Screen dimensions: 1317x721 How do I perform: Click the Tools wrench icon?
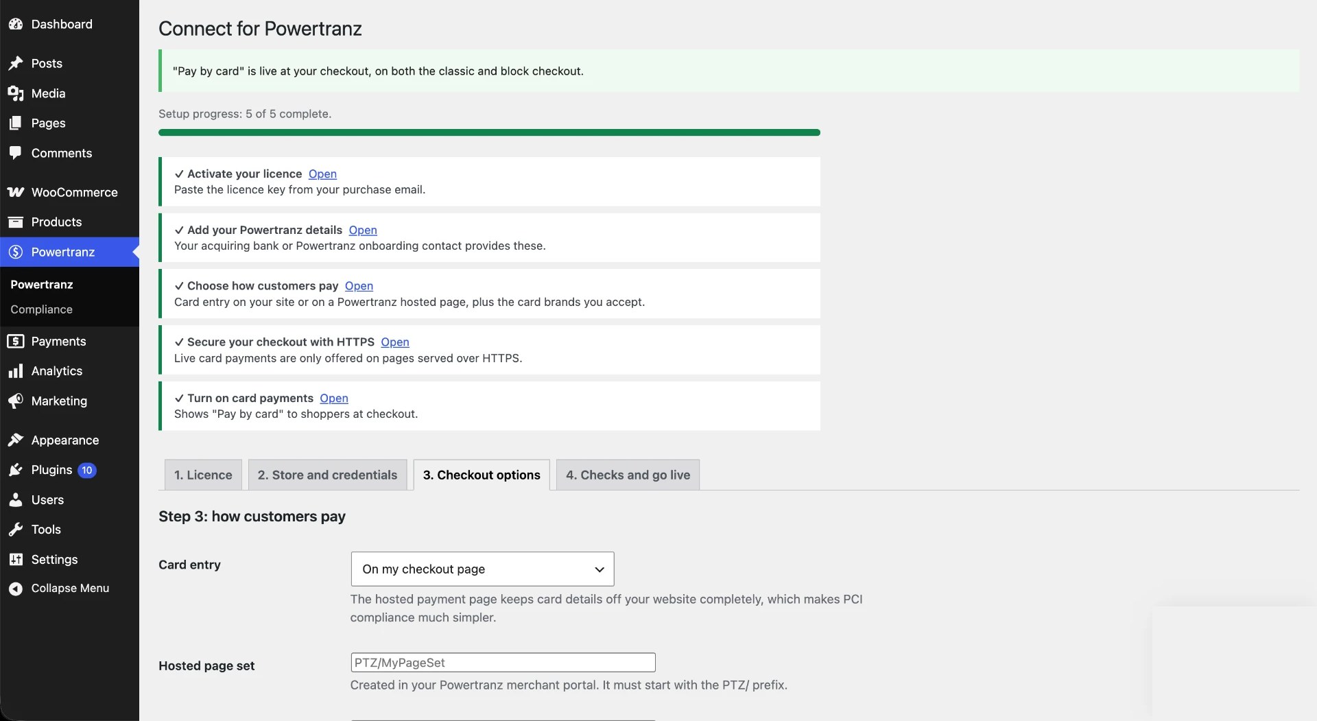[16, 529]
